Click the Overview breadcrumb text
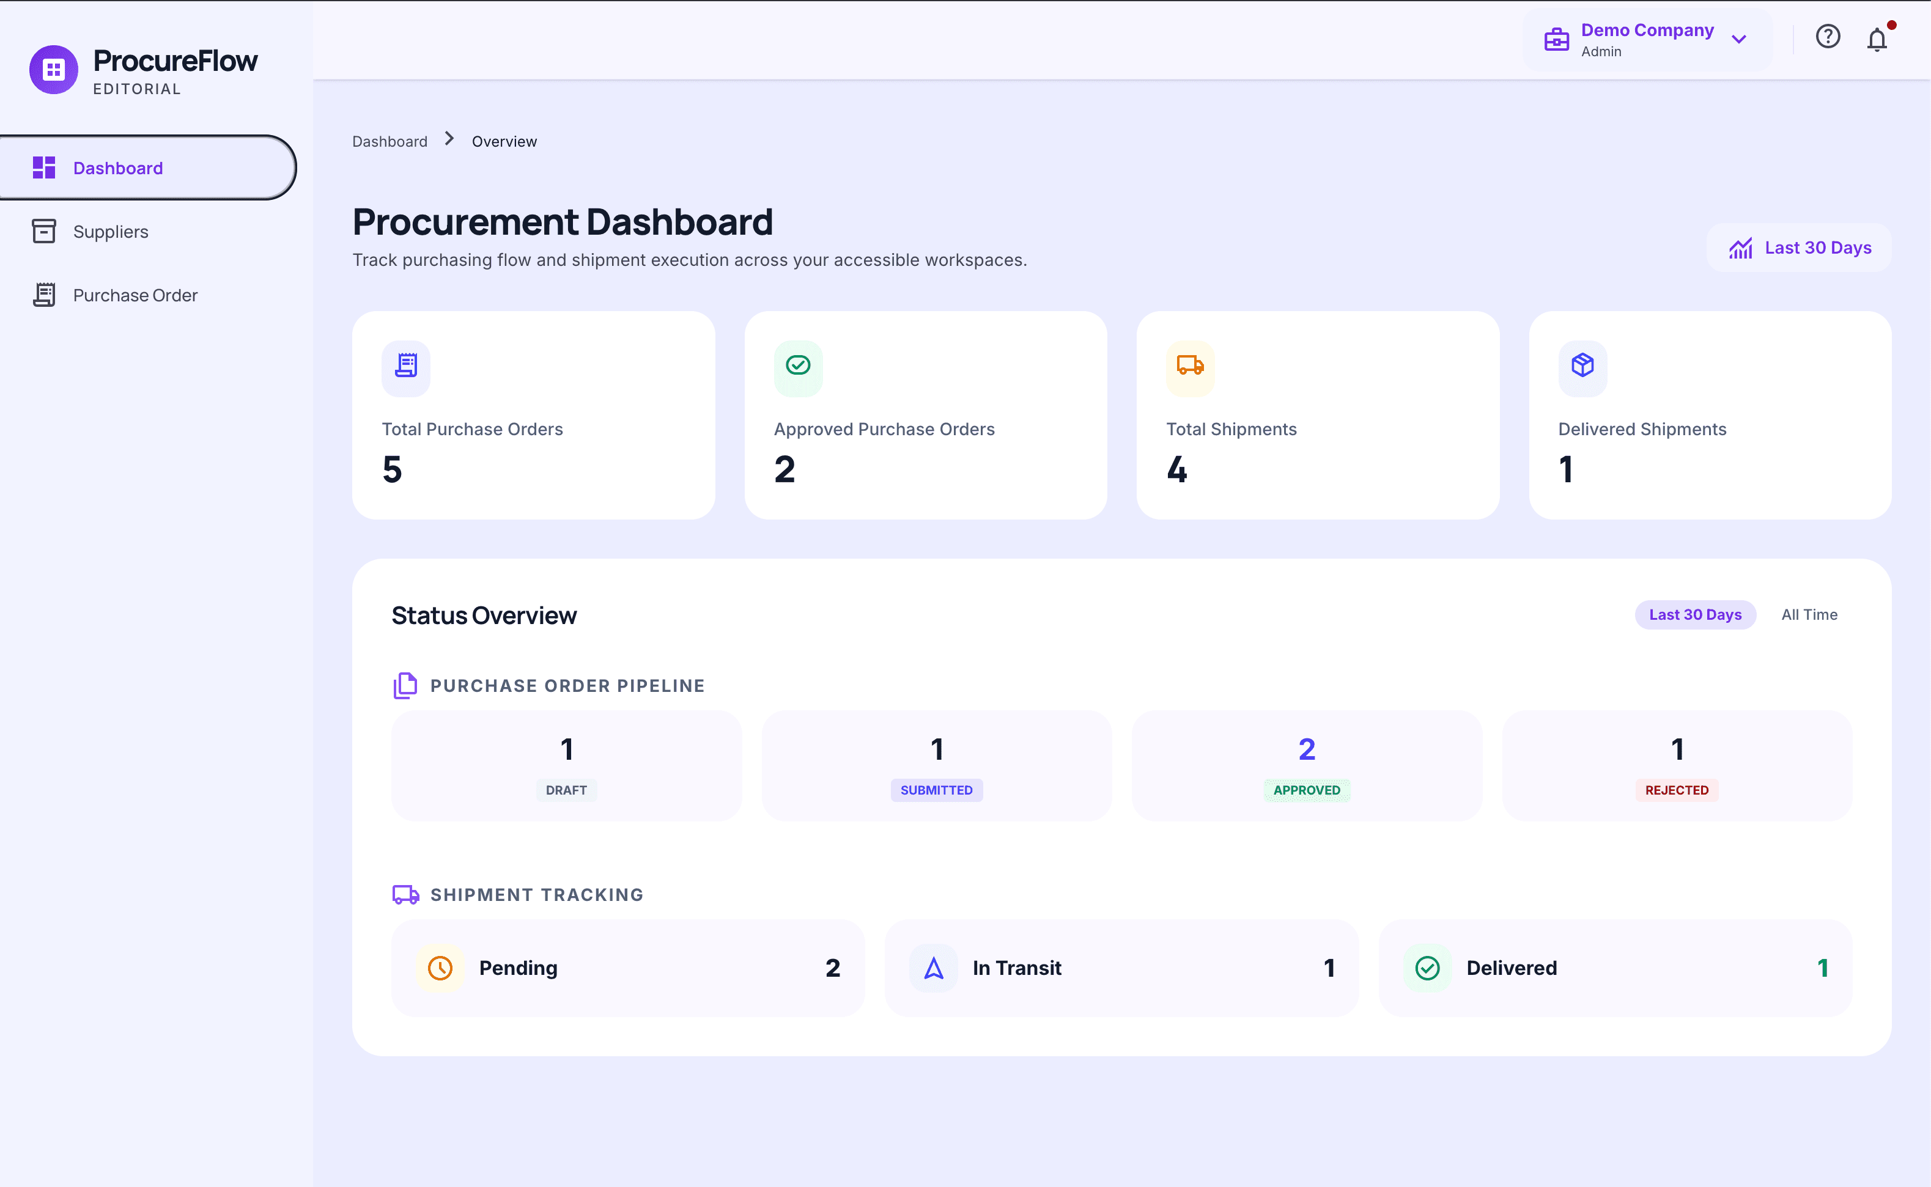Image resolution: width=1931 pixels, height=1187 pixels. point(504,141)
